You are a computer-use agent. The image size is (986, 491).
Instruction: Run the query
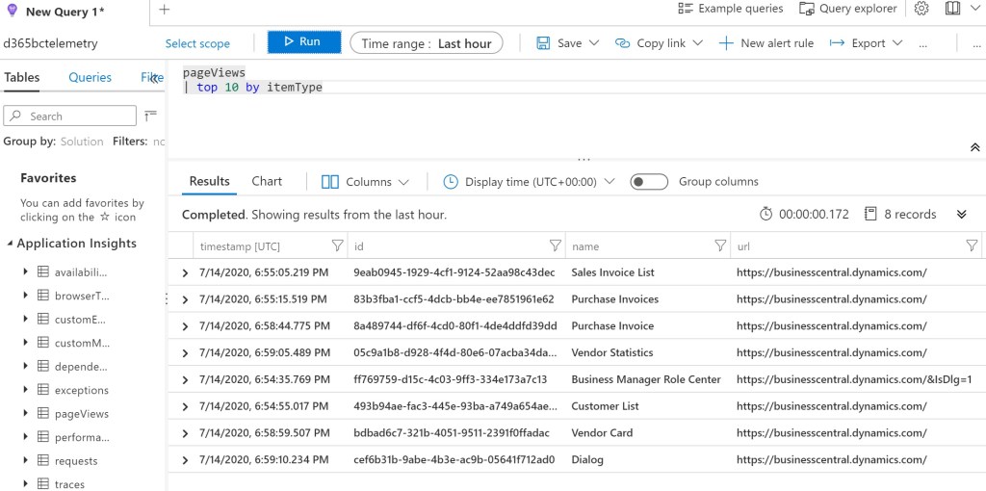304,42
